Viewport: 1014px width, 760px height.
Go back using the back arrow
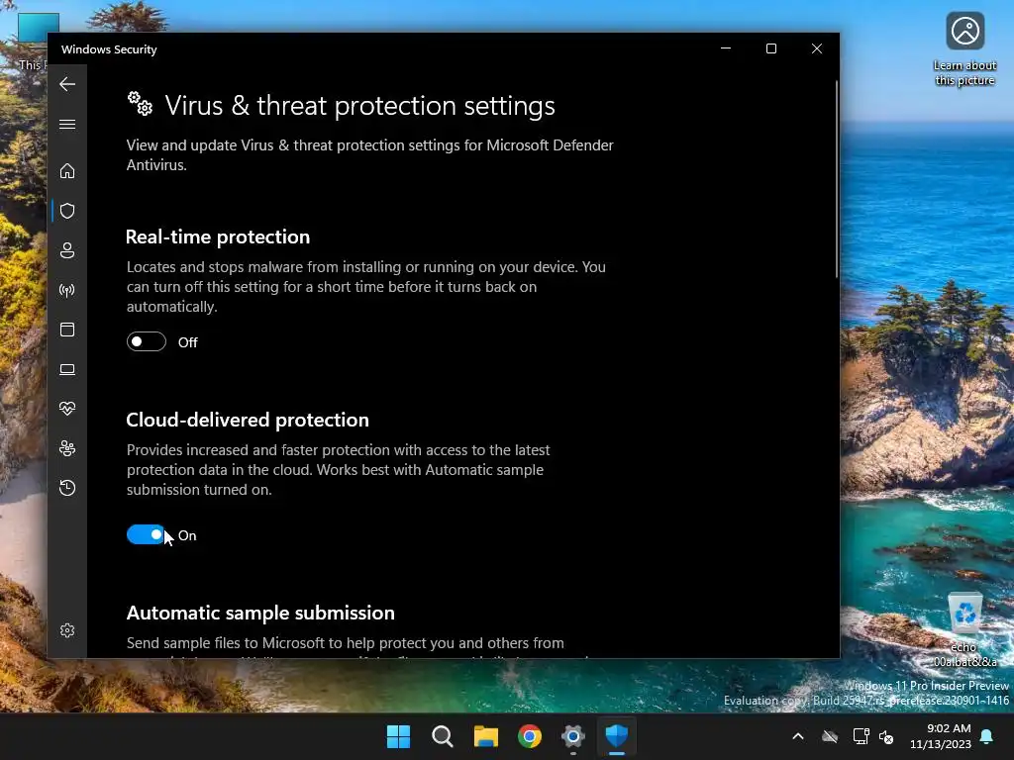pos(67,84)
